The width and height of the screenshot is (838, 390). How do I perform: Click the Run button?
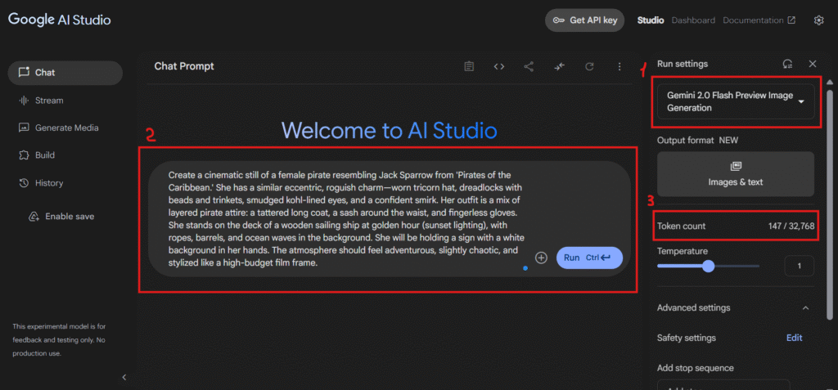(589, 258)
